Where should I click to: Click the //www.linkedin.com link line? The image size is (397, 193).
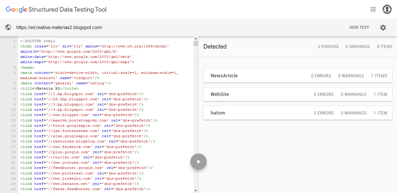coord(81,178)
